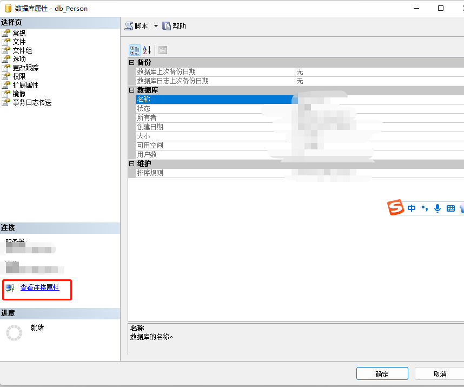Go to 扩展属性 page

[x=25, y=85]
